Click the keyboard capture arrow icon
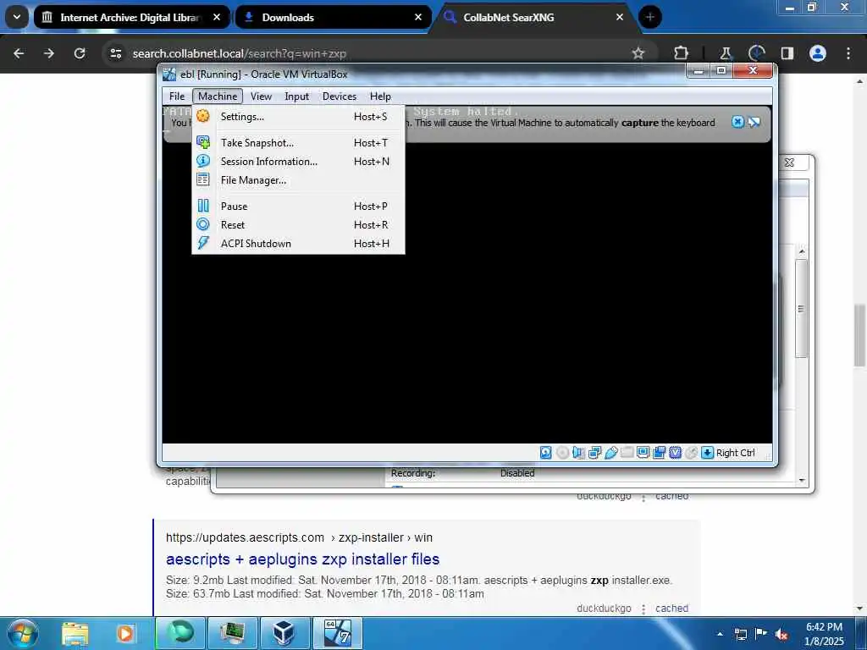 [707, 453]
